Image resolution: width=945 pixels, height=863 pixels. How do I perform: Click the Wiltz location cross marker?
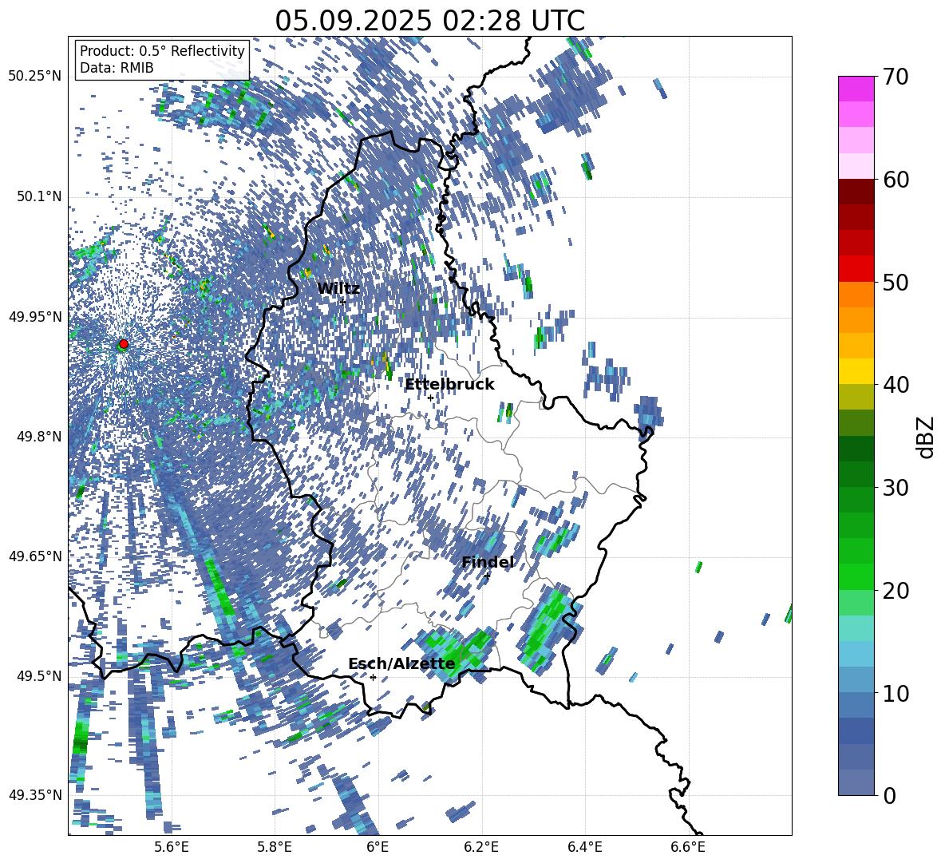click(343, 302)
